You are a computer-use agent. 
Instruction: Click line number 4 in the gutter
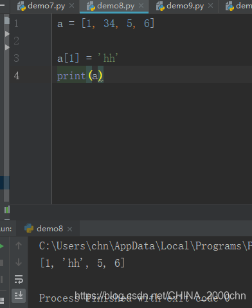click(17, 76)
